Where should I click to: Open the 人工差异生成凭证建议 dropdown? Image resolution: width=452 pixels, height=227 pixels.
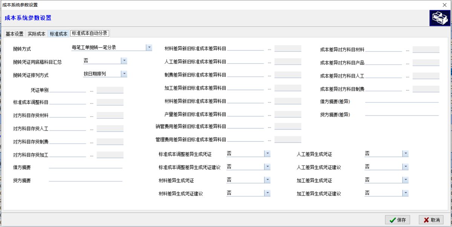pyautogui.click(x=405, y=167)
